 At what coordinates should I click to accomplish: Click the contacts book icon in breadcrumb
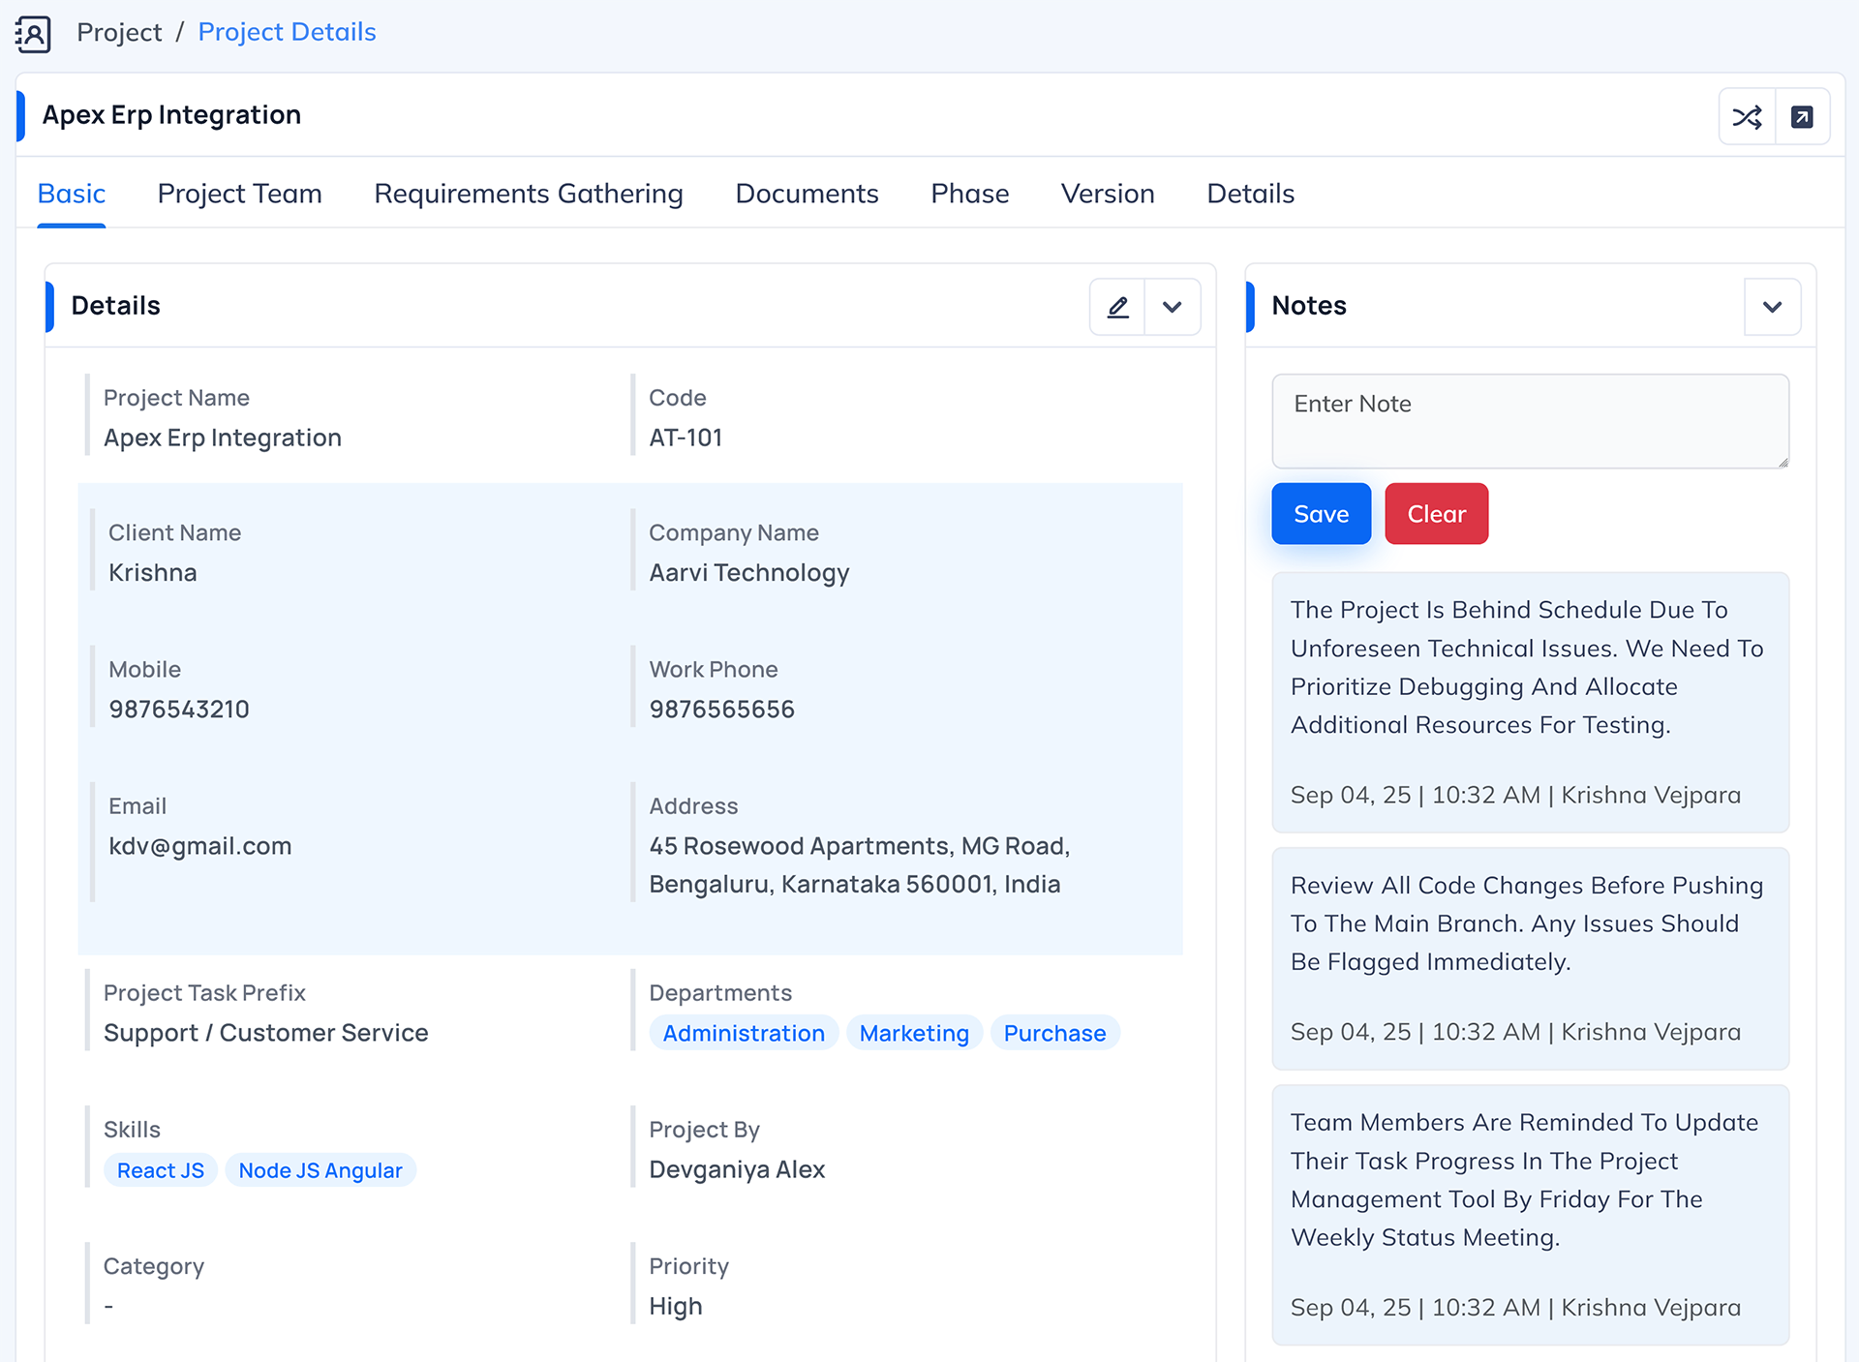click(33, 34)
